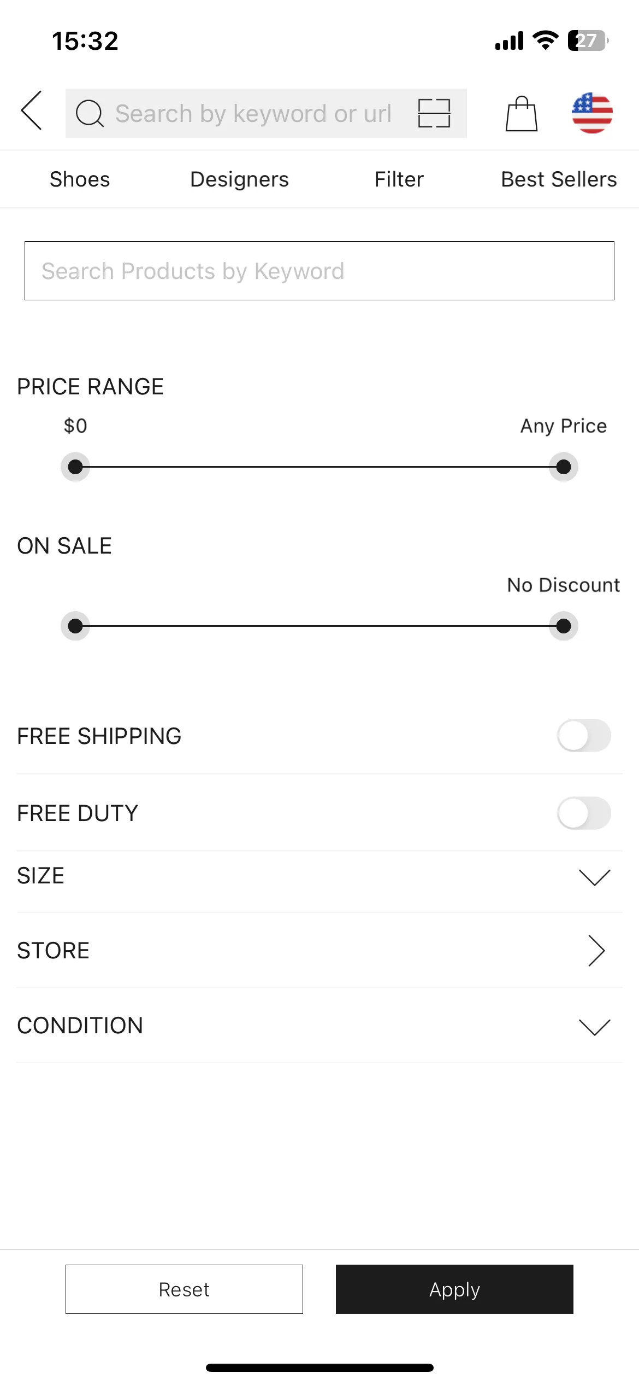
Task: Focus the Search Products by Keyword field
Action: 319,271
